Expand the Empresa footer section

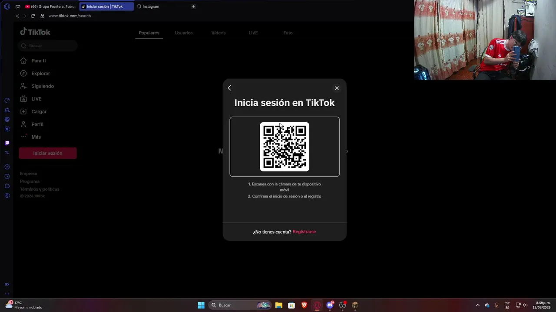point(29,174)
